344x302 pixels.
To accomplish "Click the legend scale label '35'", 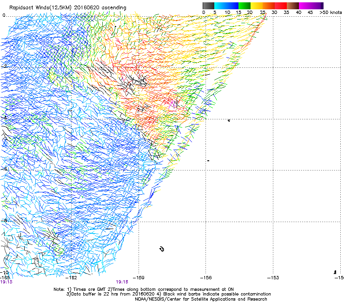I will 286,13.
